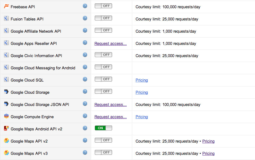Viewport: 255px width, 160px height.
Task: Open help for Fusion Tables API
Action: 85,18
